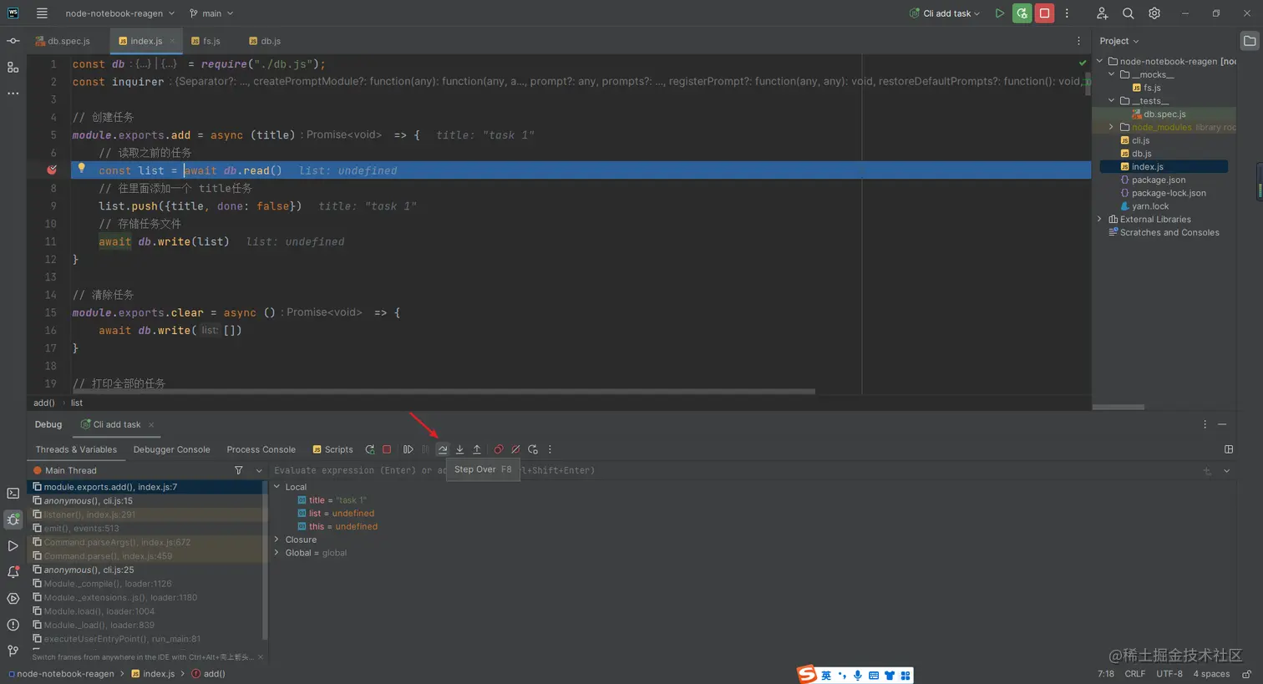1263x684 pixels.
Task: Open the Terminal tool window
Action: pyautogui.click(x=13, y=494)
